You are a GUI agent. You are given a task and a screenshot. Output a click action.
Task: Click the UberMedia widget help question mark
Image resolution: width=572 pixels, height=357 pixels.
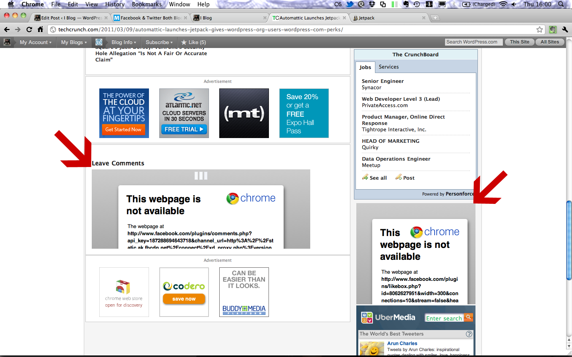click(x=469, y=334)
